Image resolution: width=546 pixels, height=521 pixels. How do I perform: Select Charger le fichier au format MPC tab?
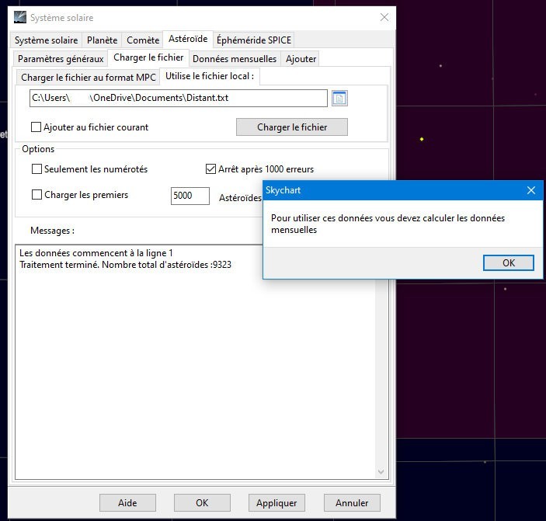[89, 78]
